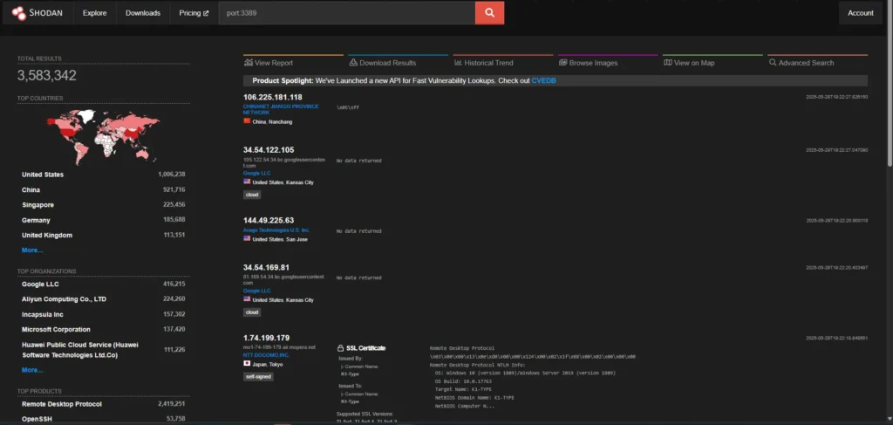Open the View Report tab

click(269, 63)
